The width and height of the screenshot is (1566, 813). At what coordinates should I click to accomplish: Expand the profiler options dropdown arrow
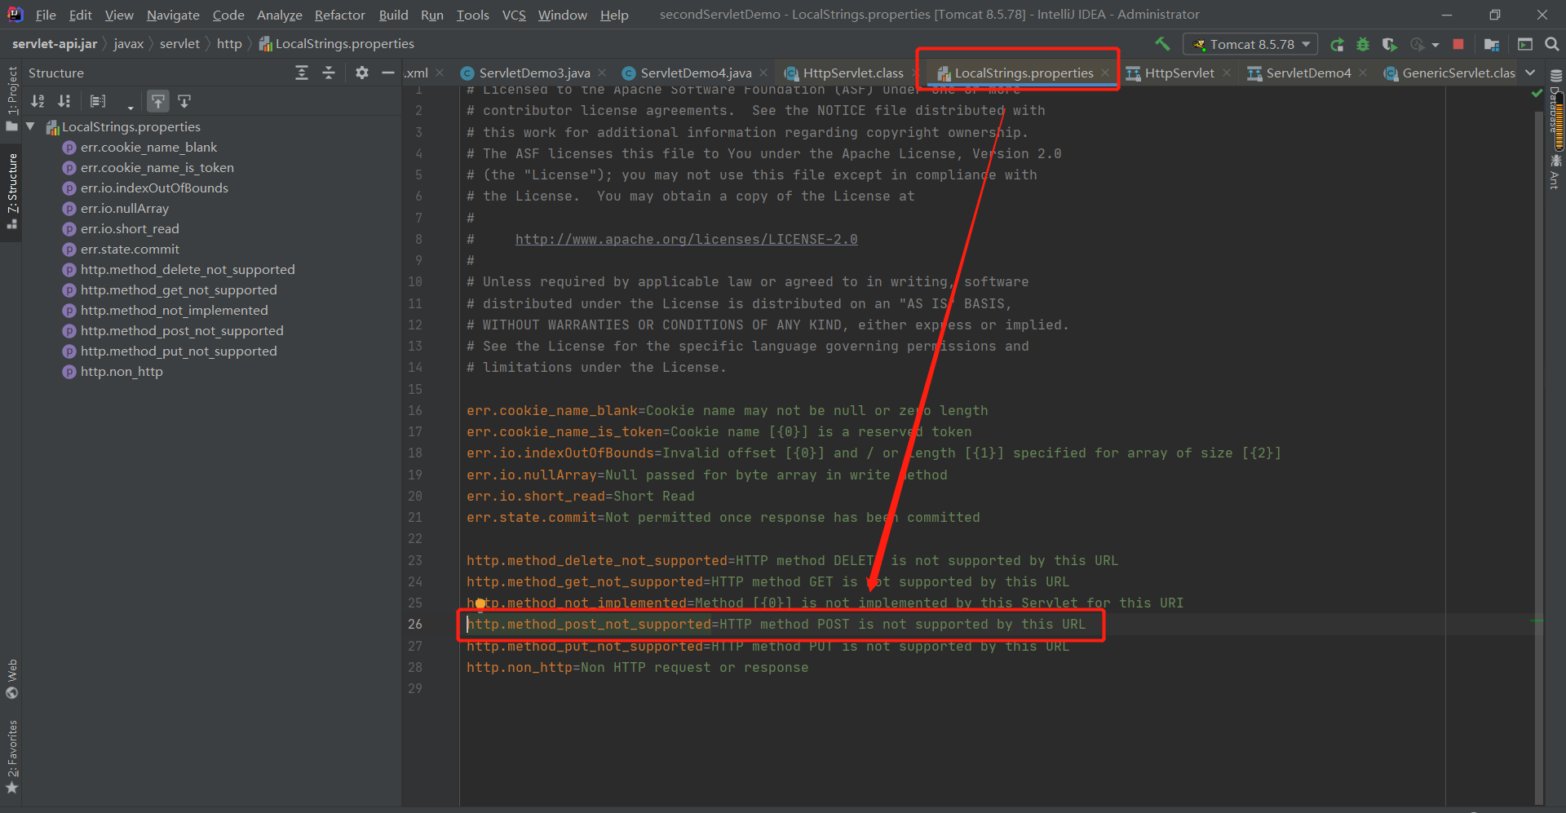1435,45
